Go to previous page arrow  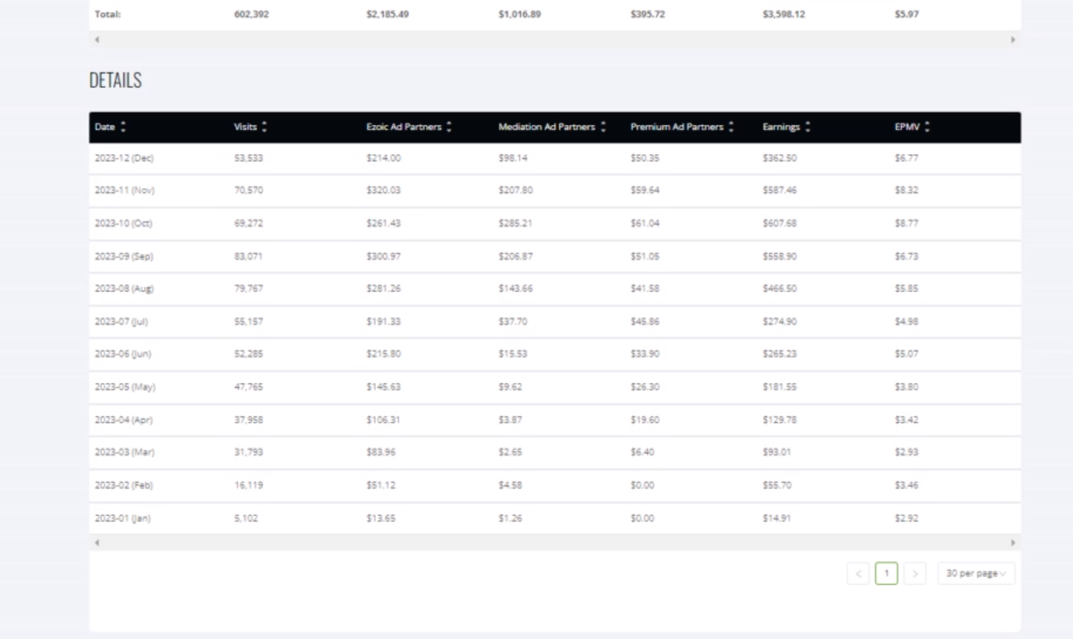(x=858, y=573)
